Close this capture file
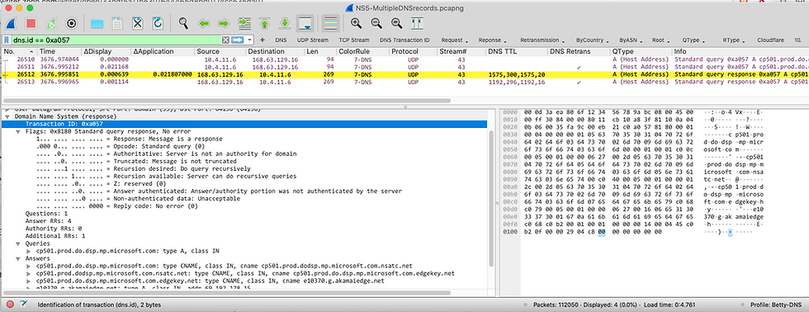 [137, 23]
